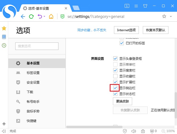Reload the page with the green refresh icon
The height and width of the screenshot is (134, 177).
tap(31, 17)
